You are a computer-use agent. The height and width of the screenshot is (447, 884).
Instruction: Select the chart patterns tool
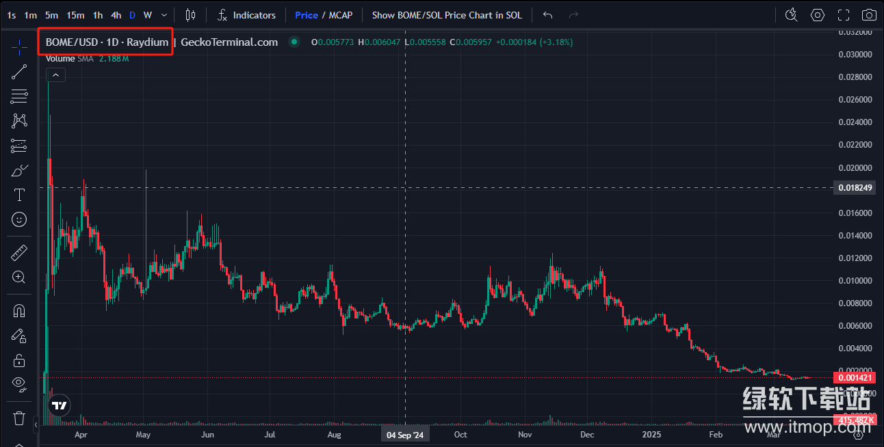click(19, 121)
